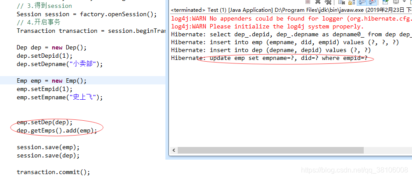Viewport: 412px width, 178px height.
Task: Toggle the Scroll Lock padlock icon
Action: click(351, 2)
